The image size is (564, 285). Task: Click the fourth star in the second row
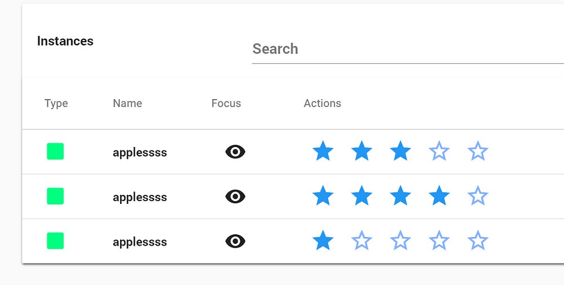pyautogui.click(x=439, y=197)
